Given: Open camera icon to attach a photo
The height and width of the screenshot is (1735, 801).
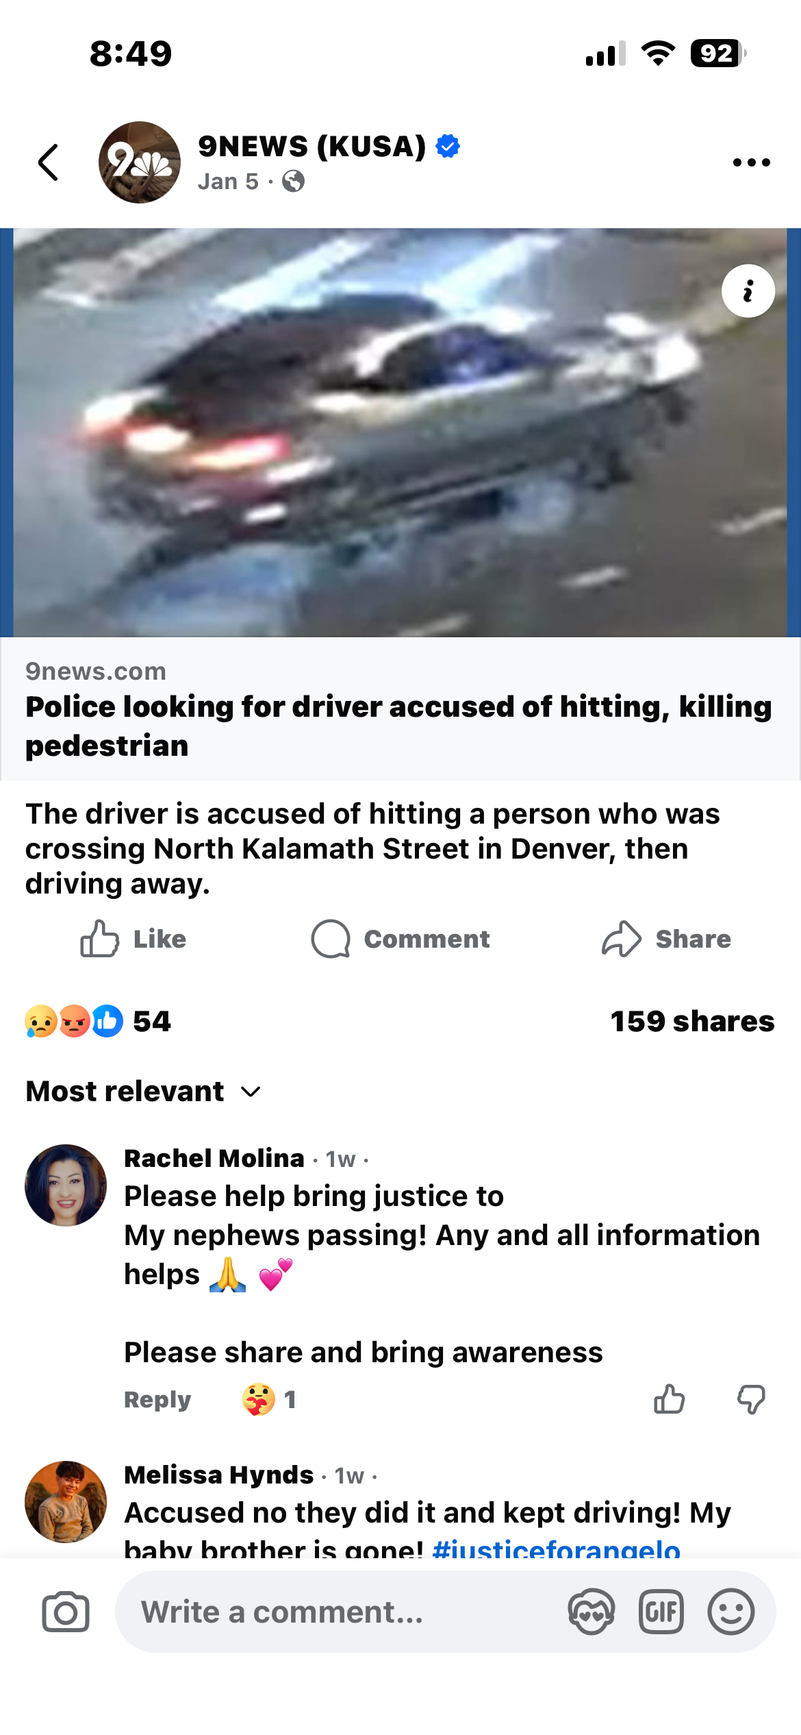Looking at the screenshot, I should (66, 1612).
